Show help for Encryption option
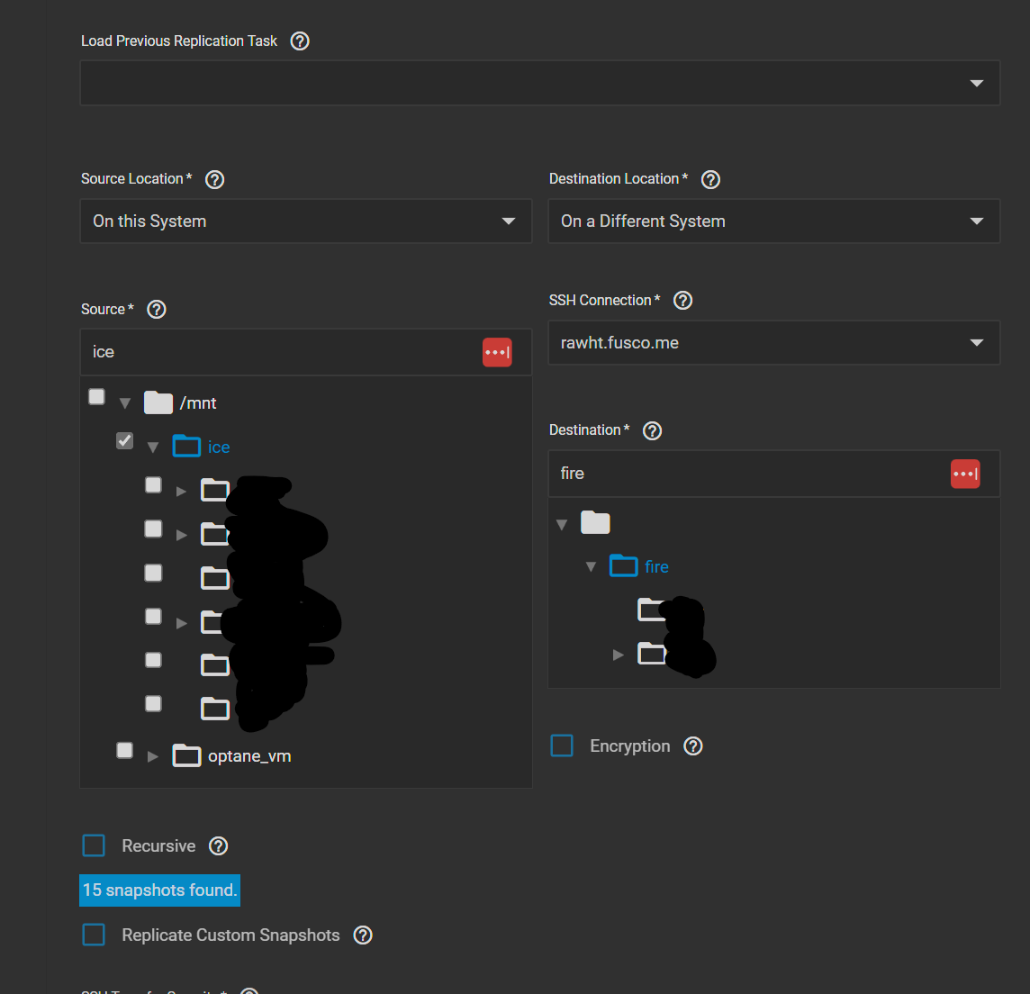The height and width of the screenshot is (994, 1030). coord(693,746)
